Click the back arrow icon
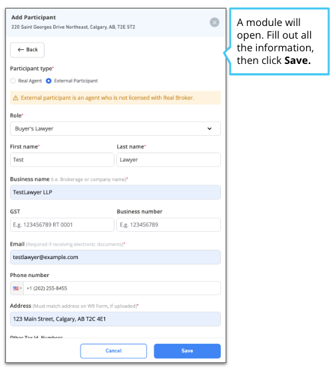The image size is (334, 371). (x=21, y=50)
